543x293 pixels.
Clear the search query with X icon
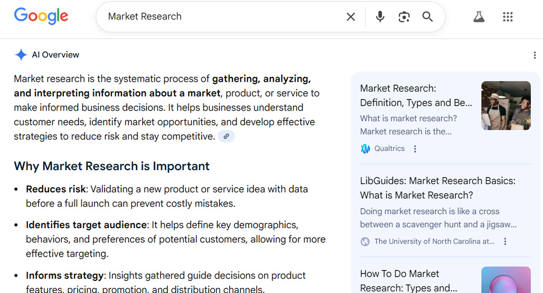pos(351,16)
